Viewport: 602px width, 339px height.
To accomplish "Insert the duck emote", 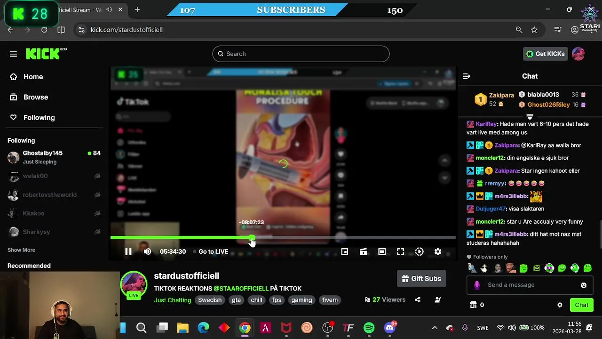I will [484, 268].
